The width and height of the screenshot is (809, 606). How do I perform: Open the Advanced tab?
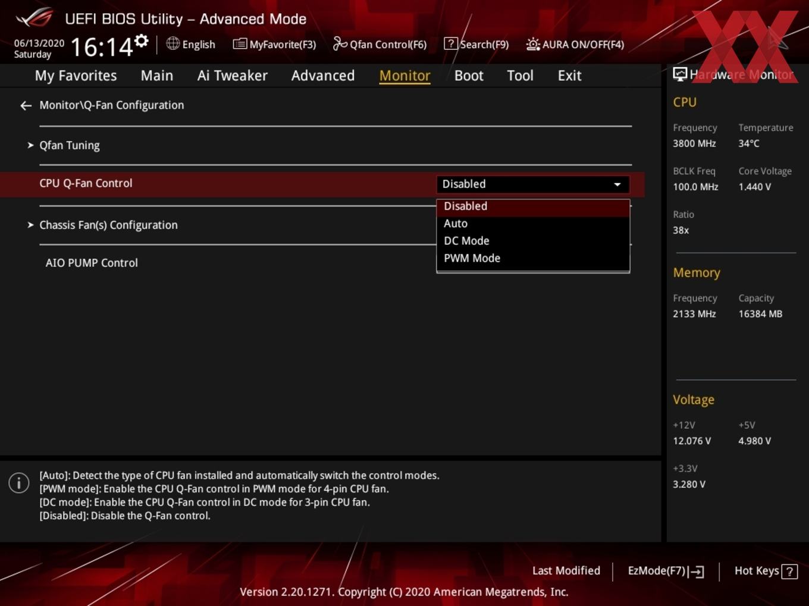tap(323, 75)
